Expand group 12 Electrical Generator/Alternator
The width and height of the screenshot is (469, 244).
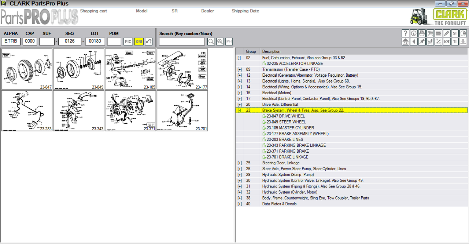pos(239,75)
